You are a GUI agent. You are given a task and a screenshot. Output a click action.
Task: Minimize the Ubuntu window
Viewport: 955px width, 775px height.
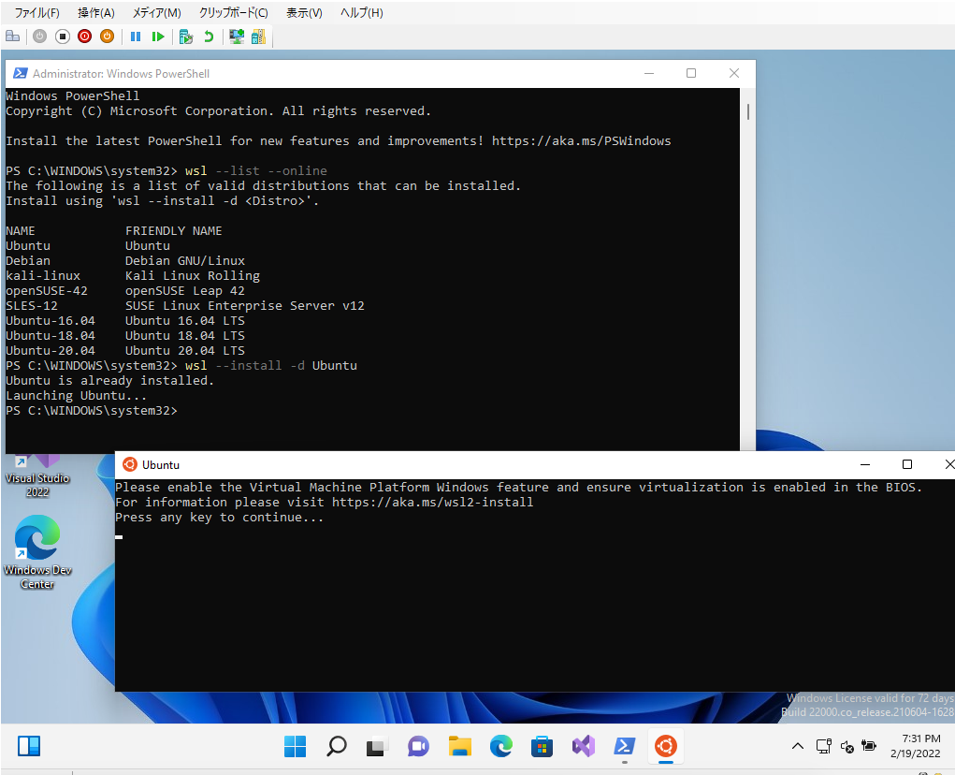(x=865, y=464)
